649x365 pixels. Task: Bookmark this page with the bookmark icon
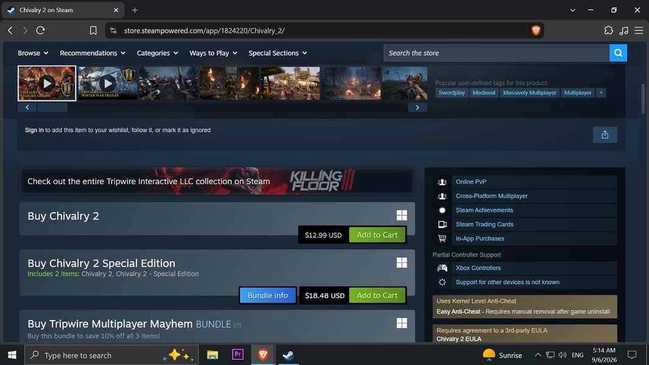click(x=93, y=30)
